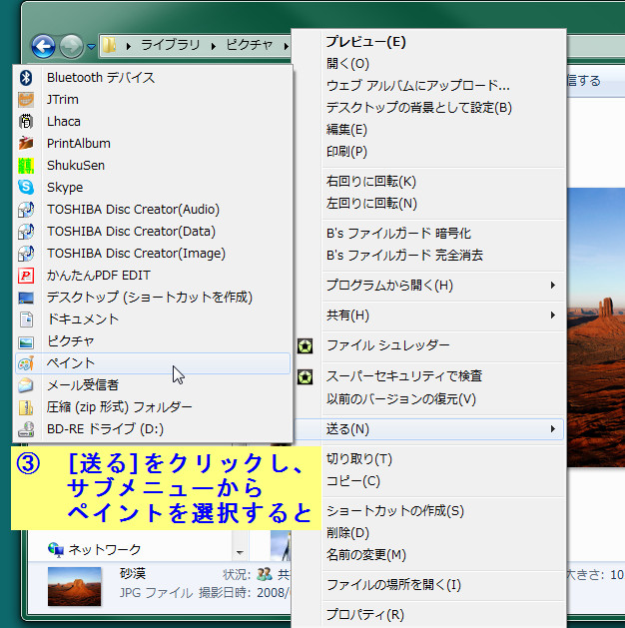Select 右回りに回転(K) menu entry

tap(370, 182)
